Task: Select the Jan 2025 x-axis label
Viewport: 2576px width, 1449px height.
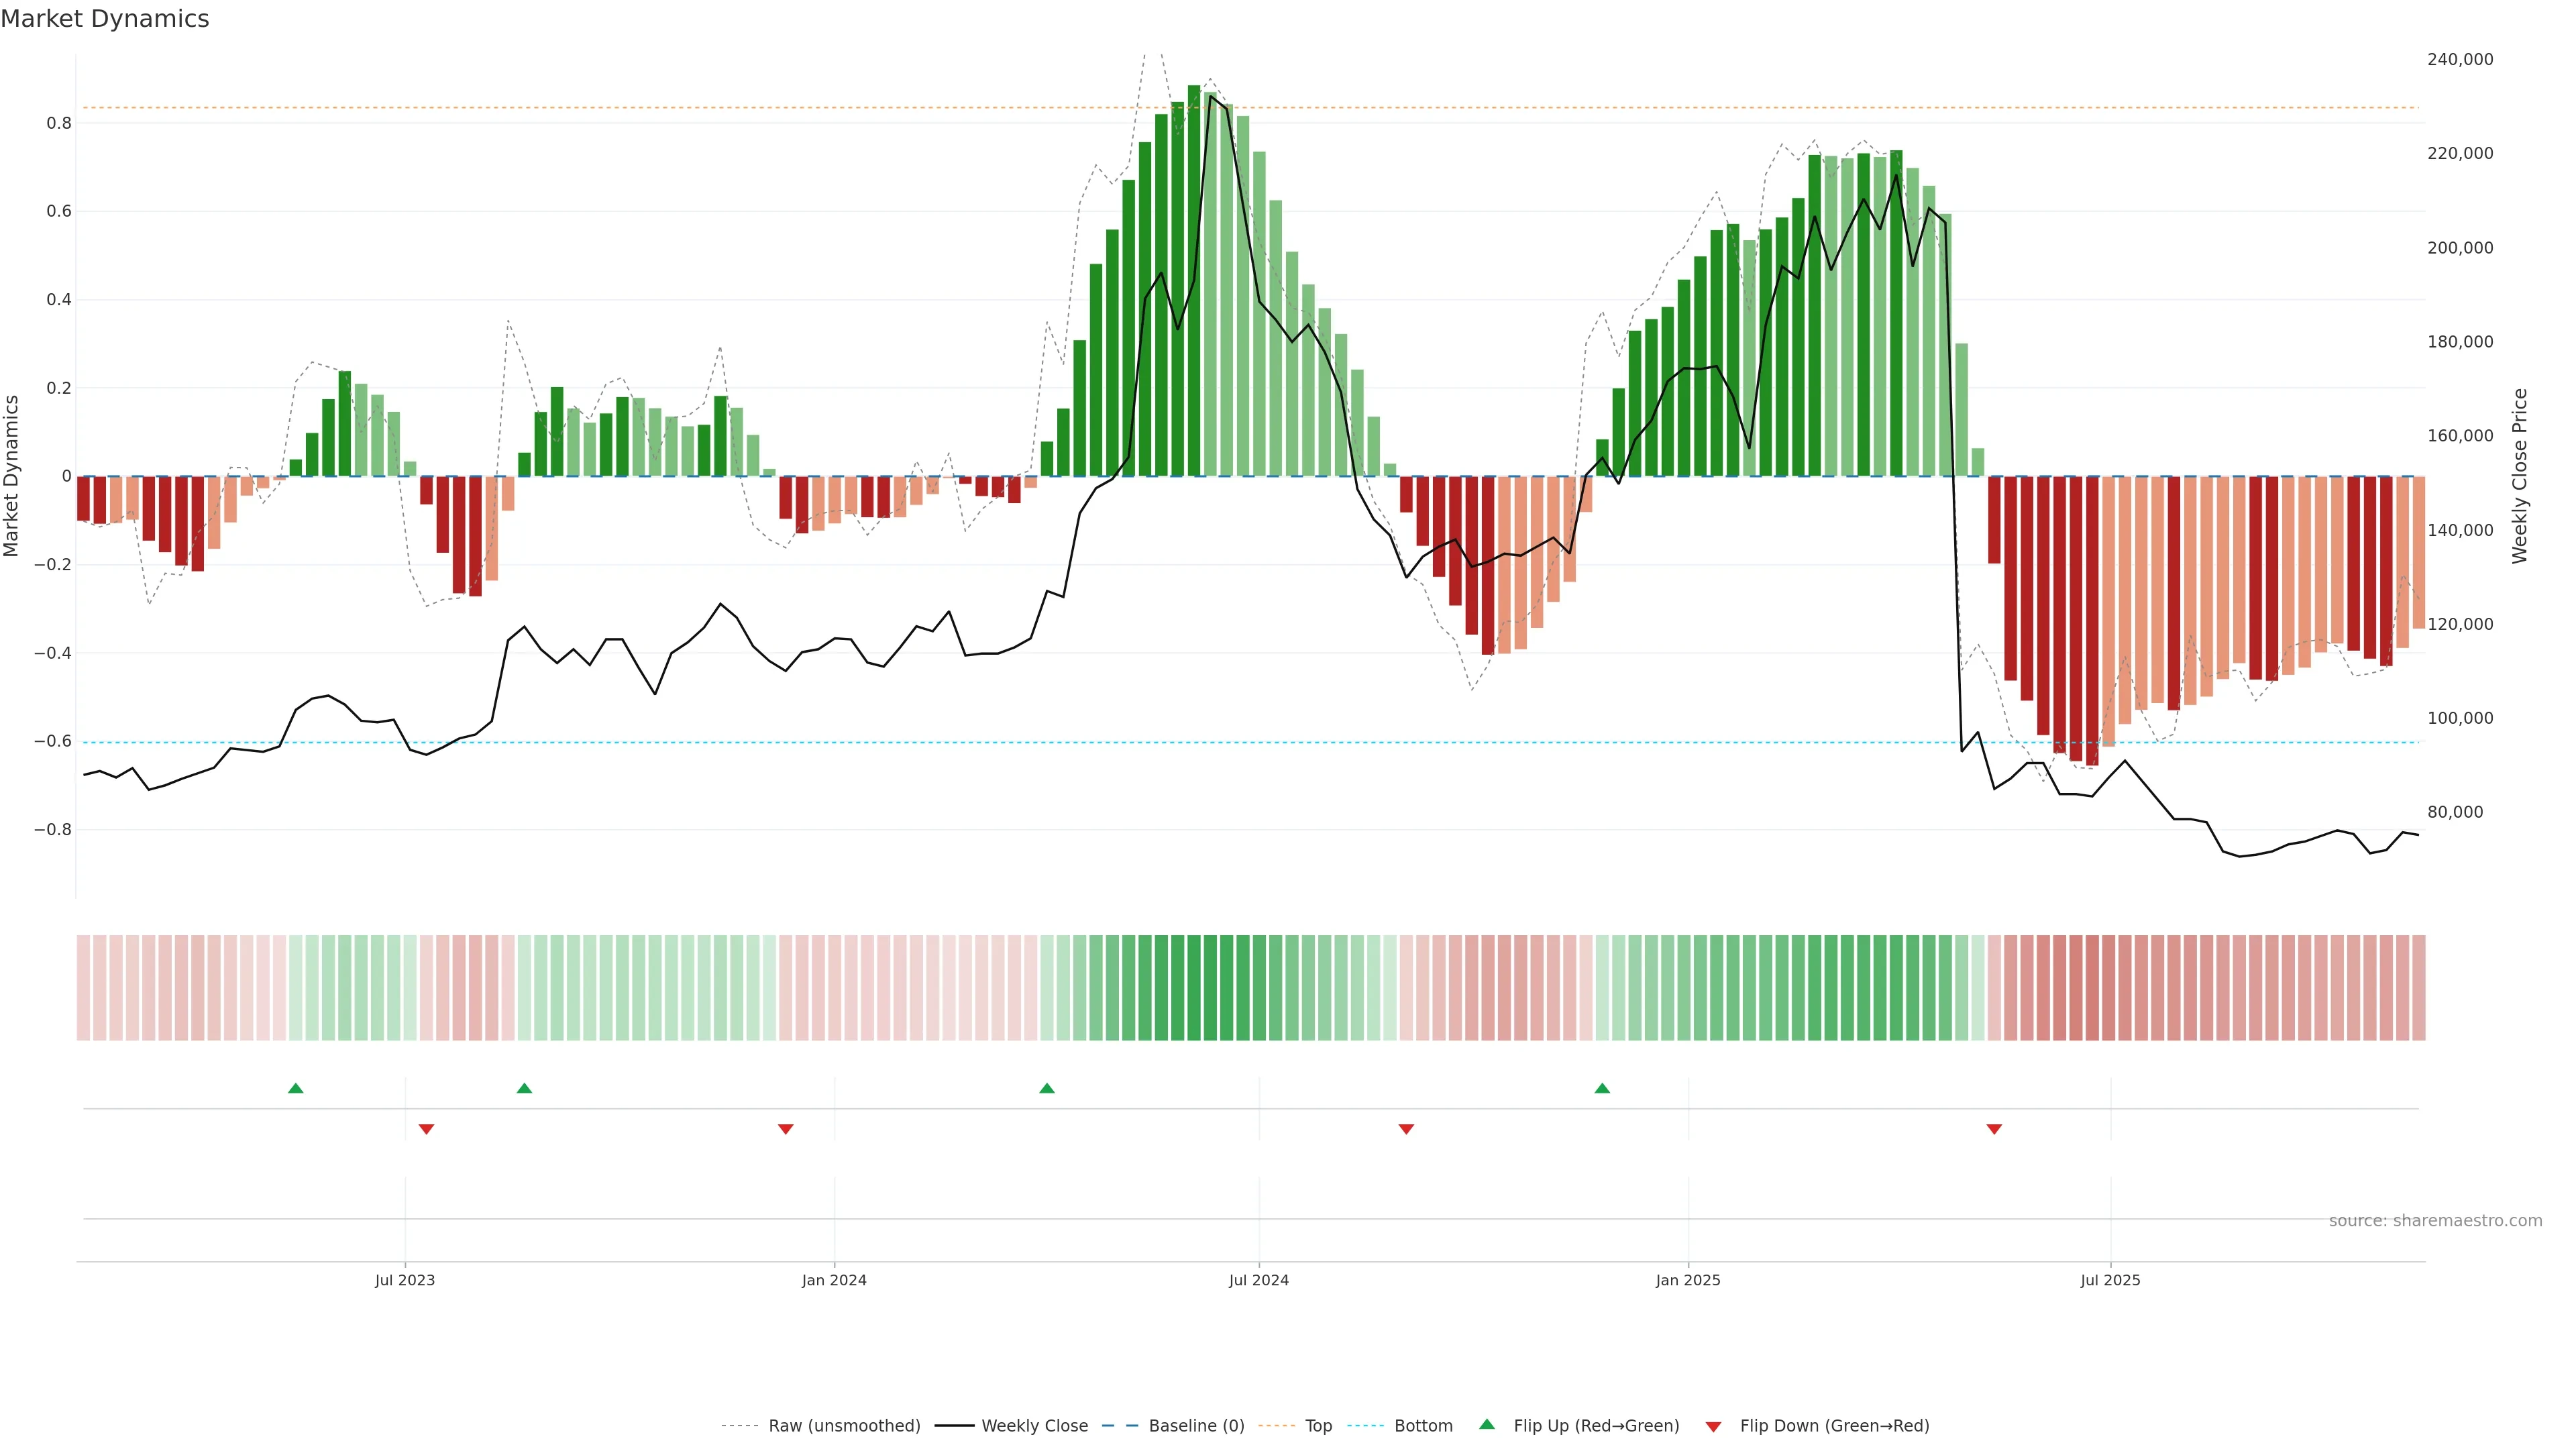Action: (x=1688, y=1280)
